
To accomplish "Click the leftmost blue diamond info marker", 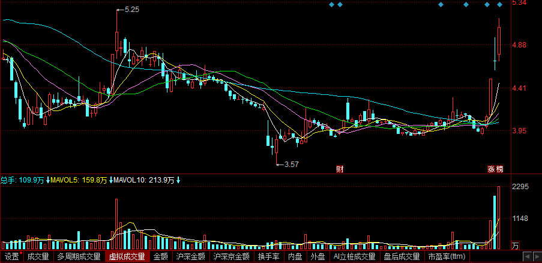I will pyautogui.click(x=331, y=4).
